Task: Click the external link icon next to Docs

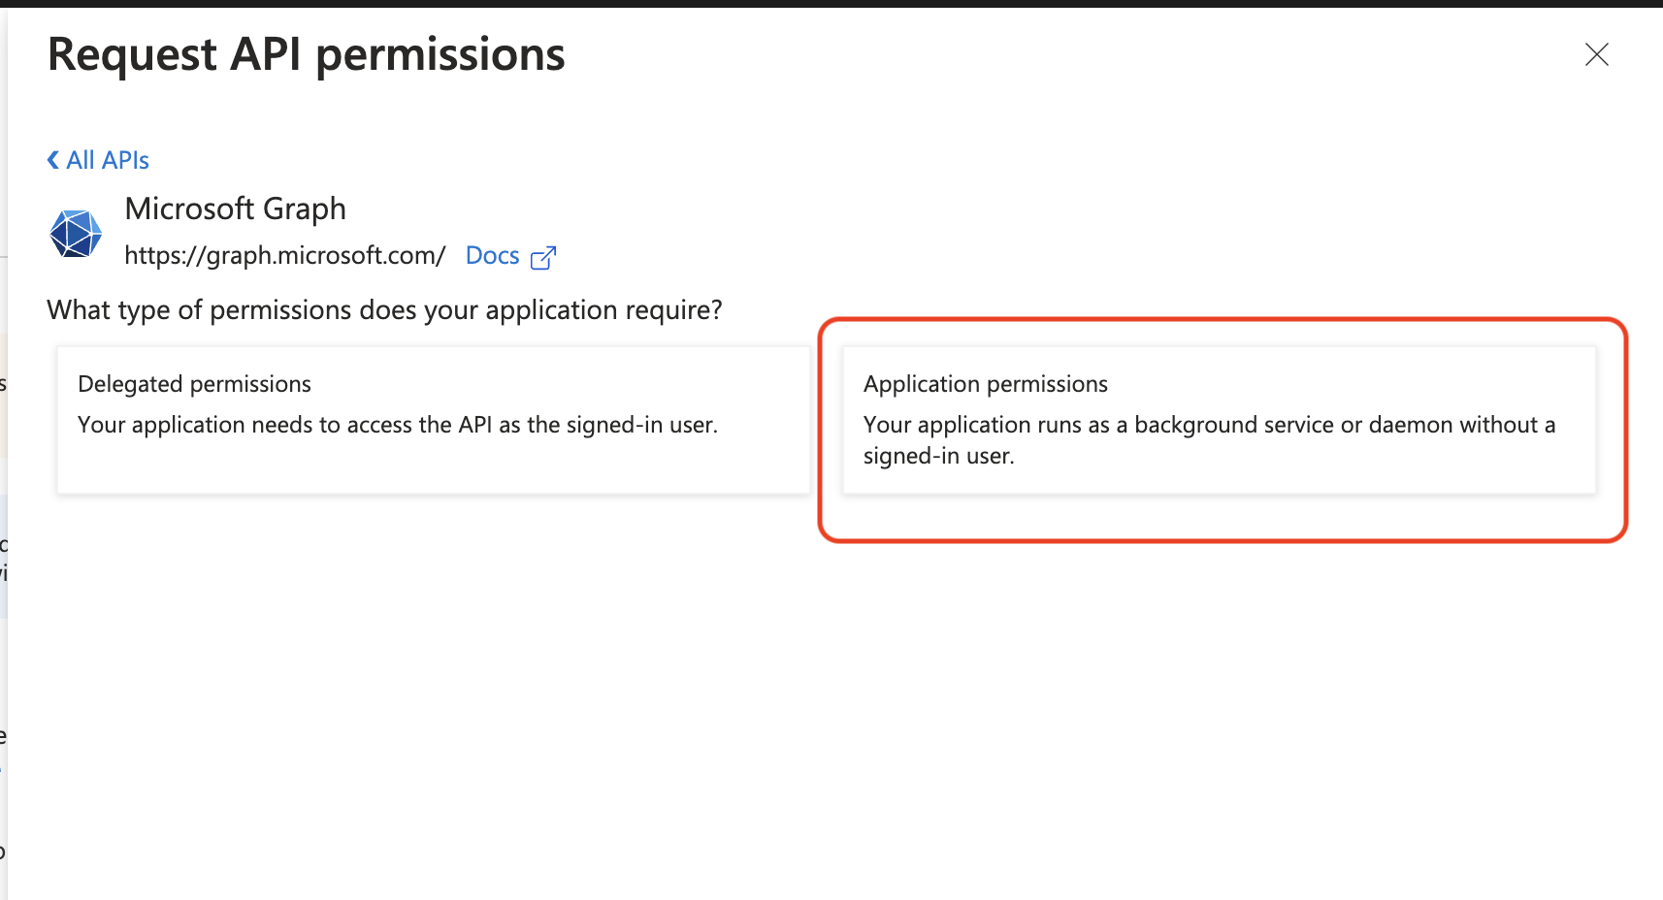Action: [543, 257]
